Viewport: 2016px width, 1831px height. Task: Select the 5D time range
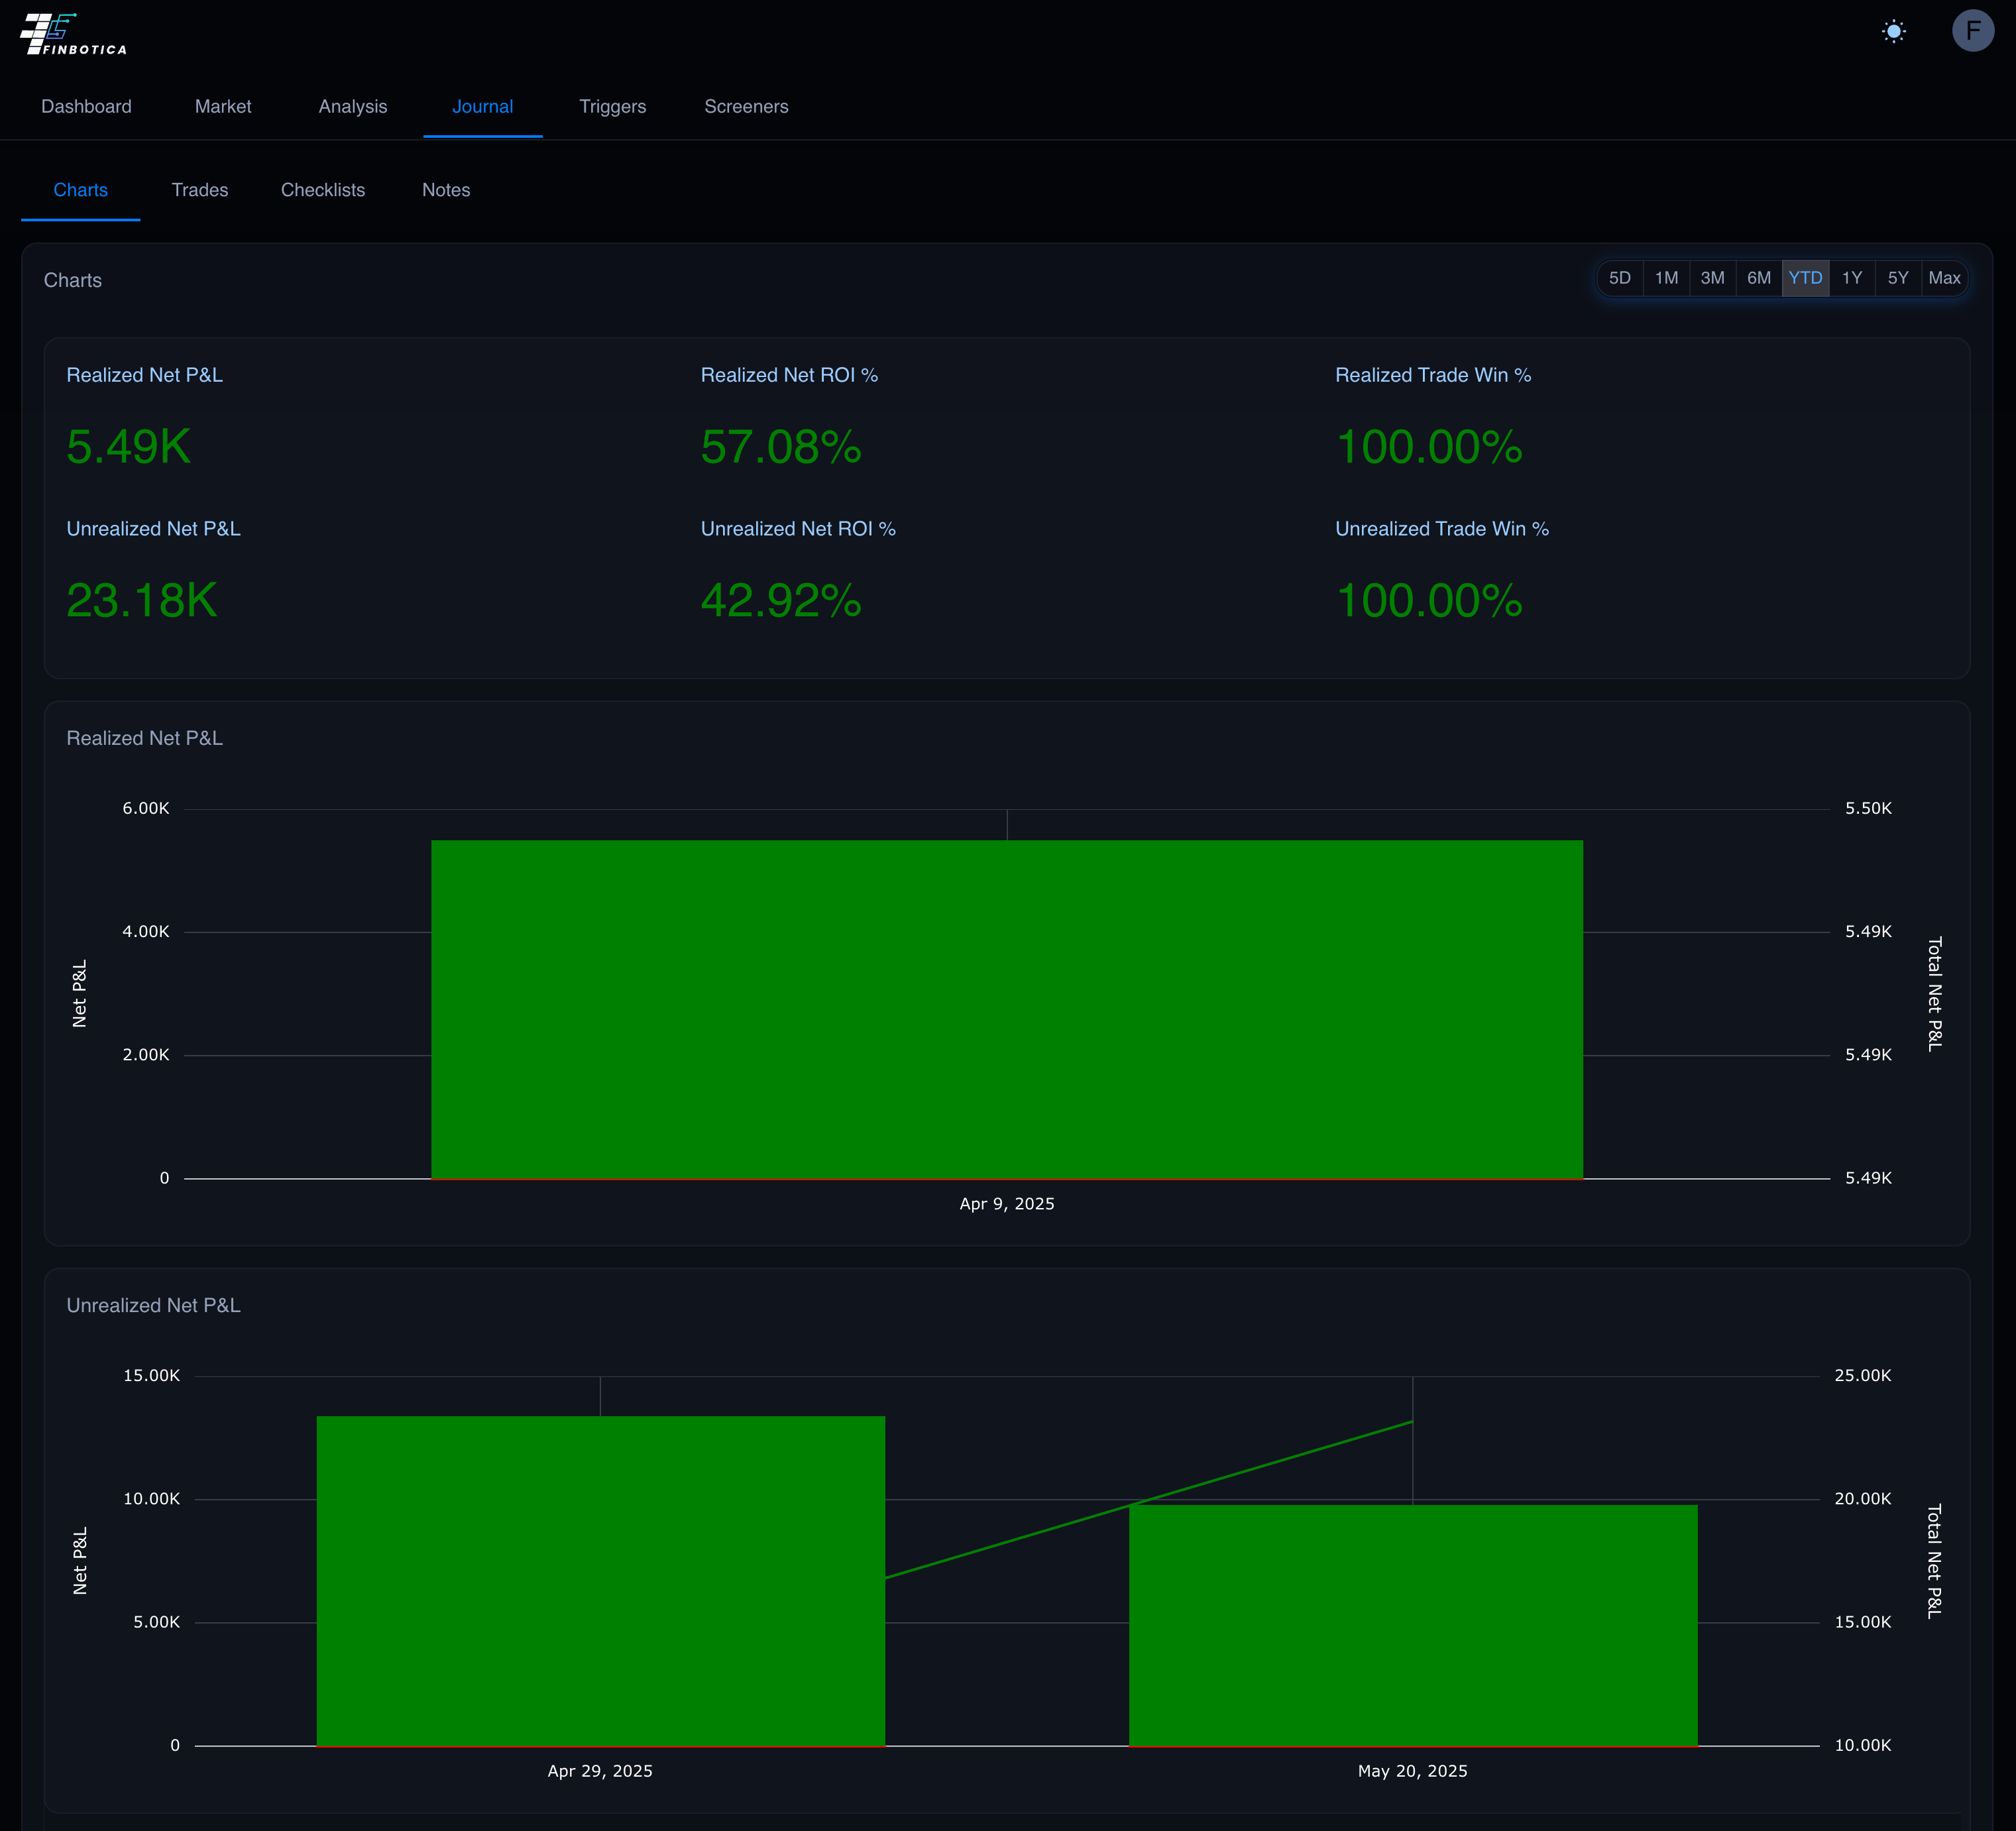tap(1619, 278)
